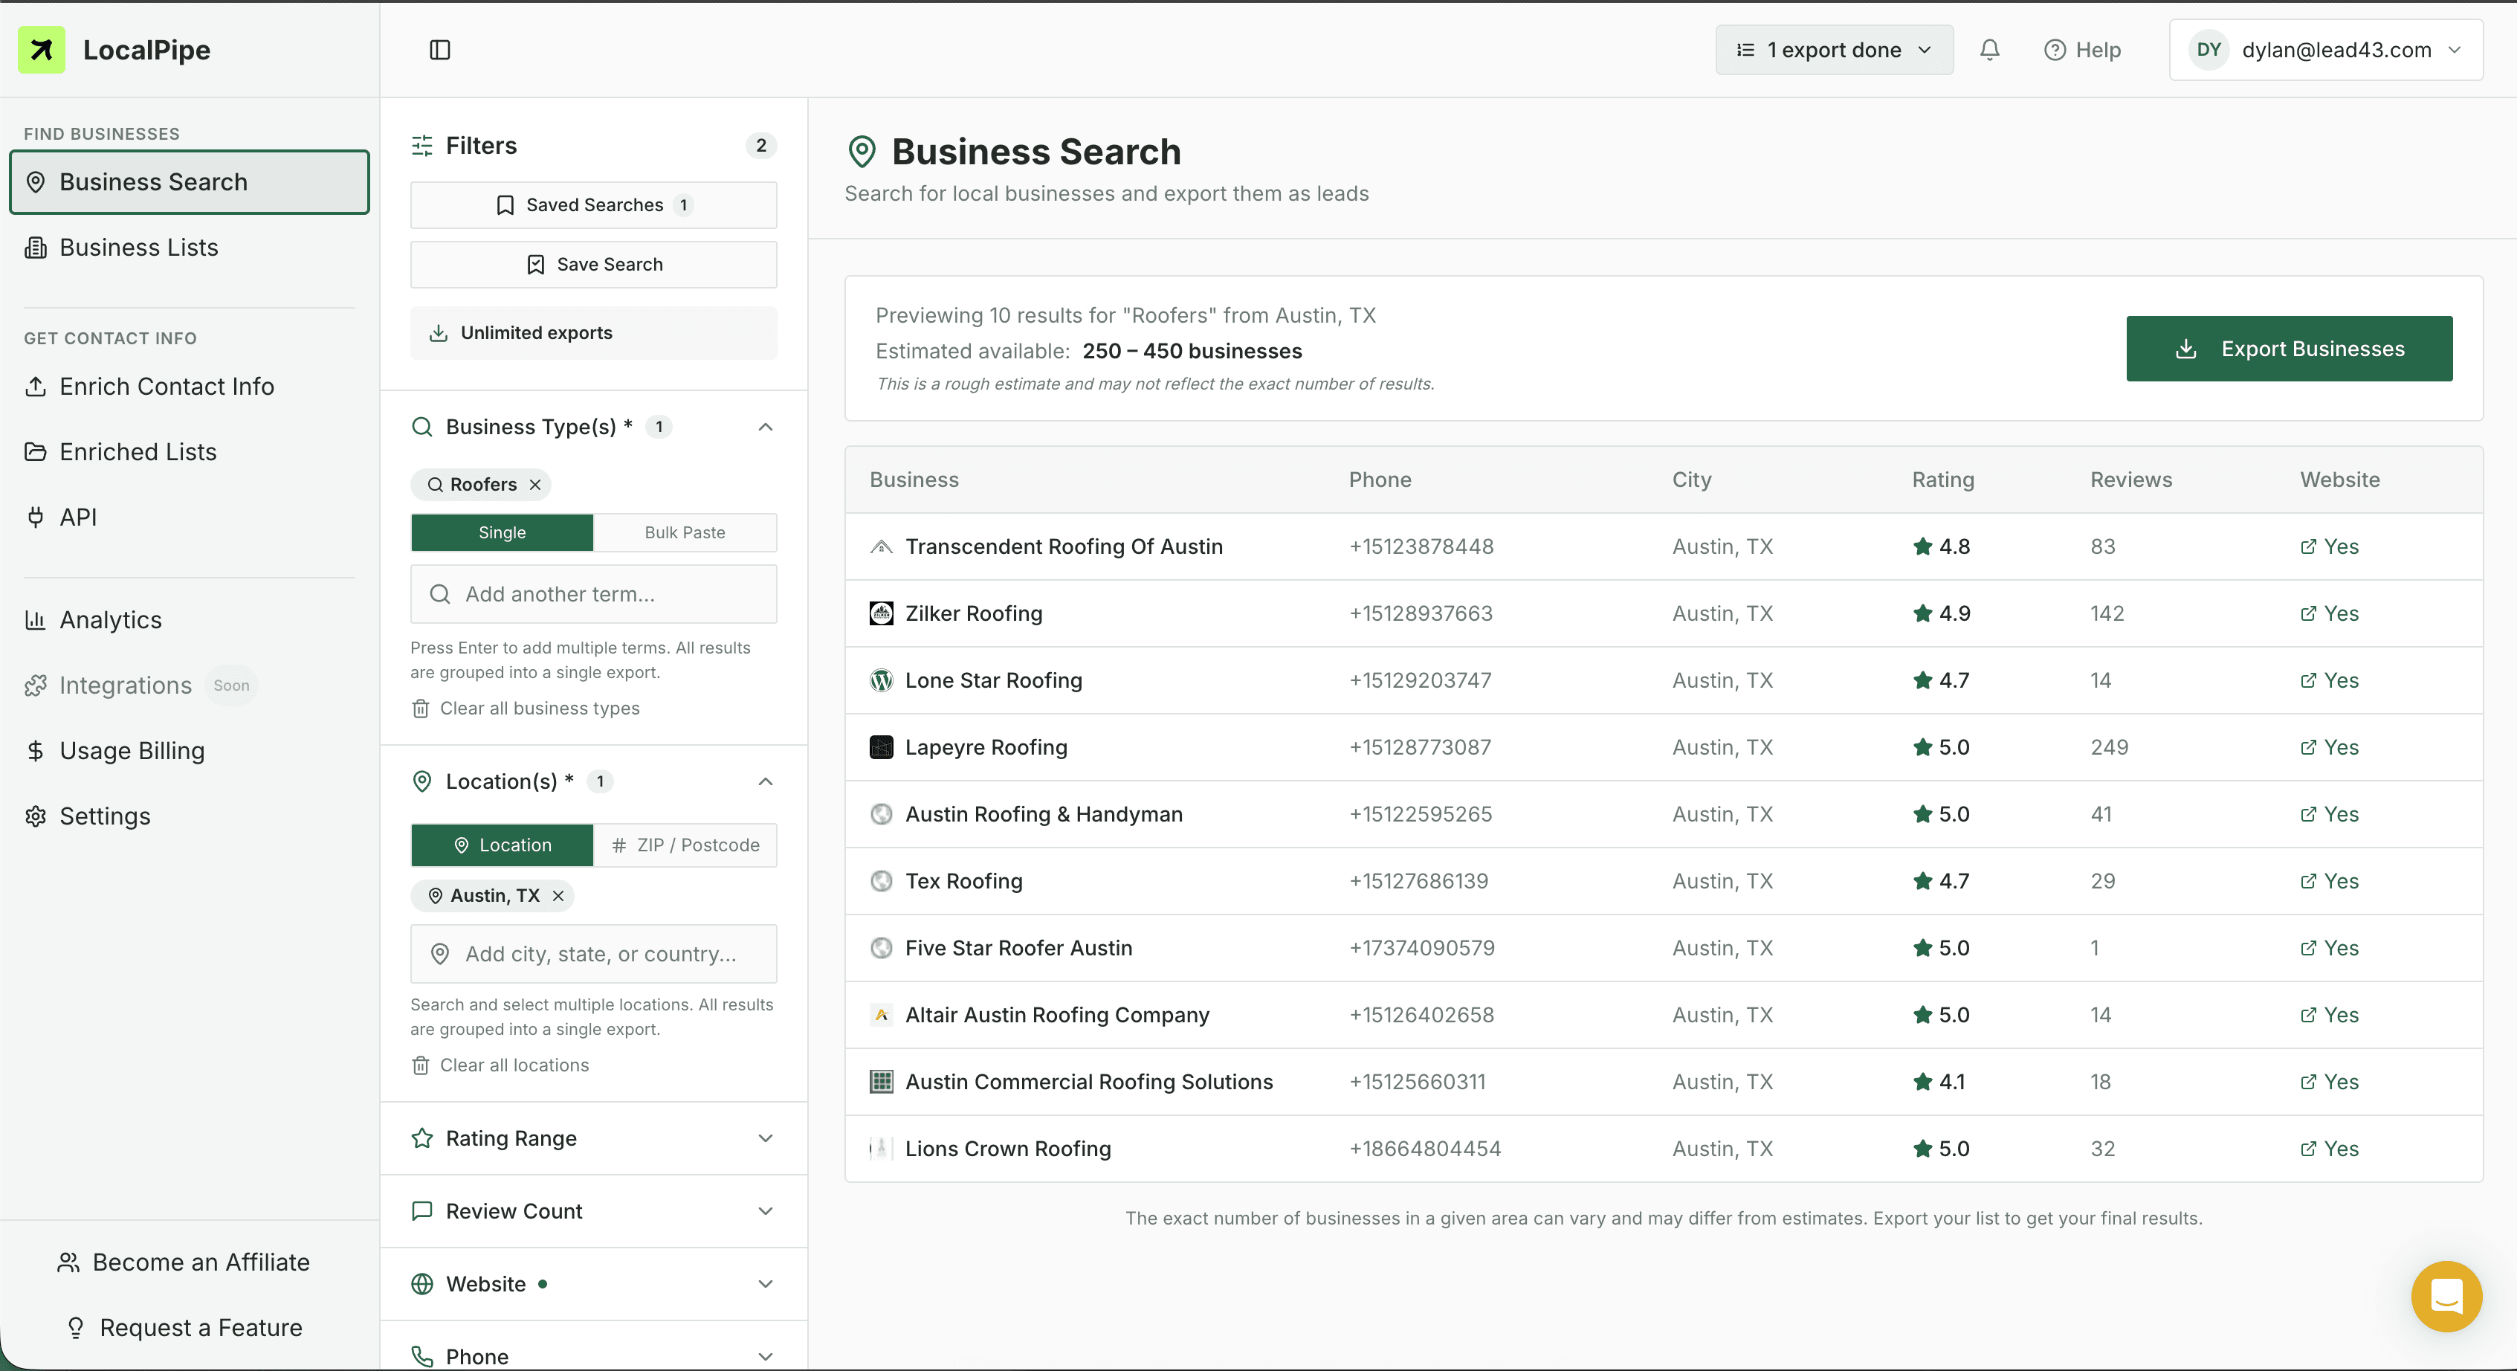Open the sidebar collapse icon next to LocalPipe

point(439,49)
